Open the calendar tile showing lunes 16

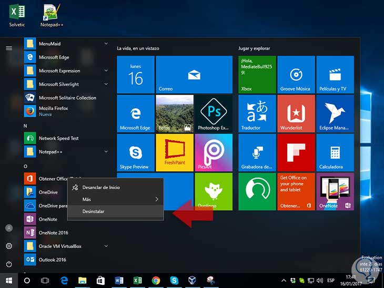[136, 75]
